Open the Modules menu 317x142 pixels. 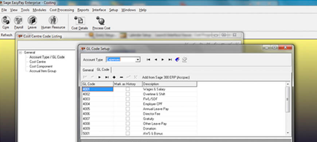click(x=39, y=10)
